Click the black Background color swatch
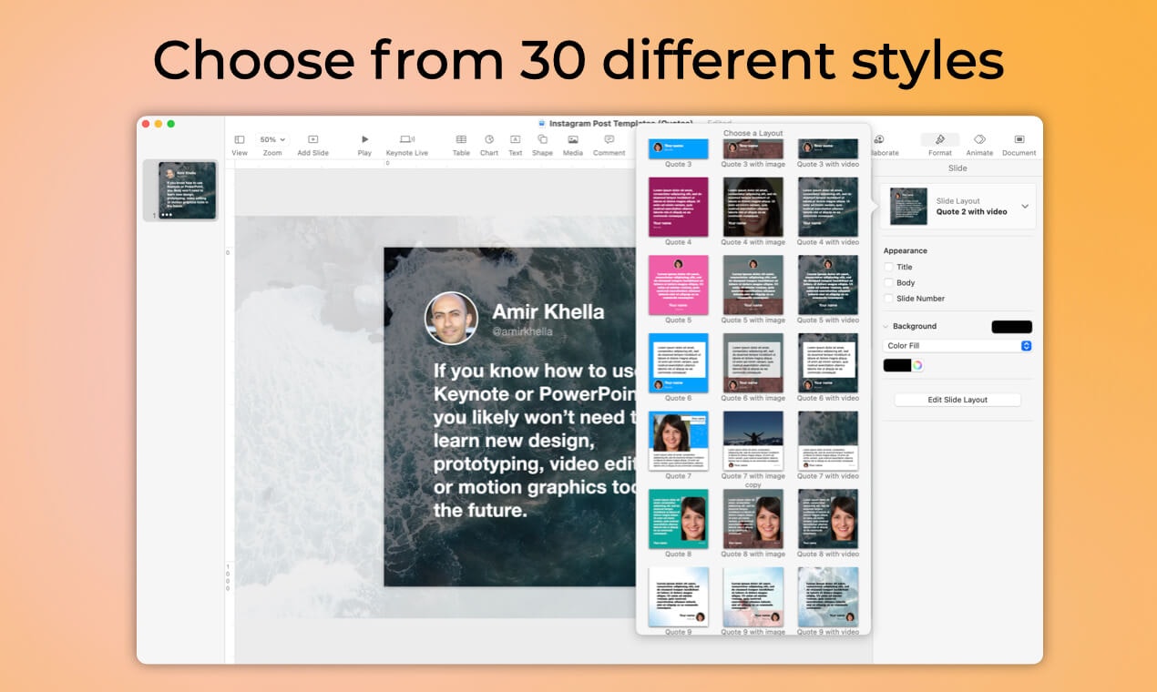The height and width of the screenshot is (692, 1157). [x=1011, y=327]
